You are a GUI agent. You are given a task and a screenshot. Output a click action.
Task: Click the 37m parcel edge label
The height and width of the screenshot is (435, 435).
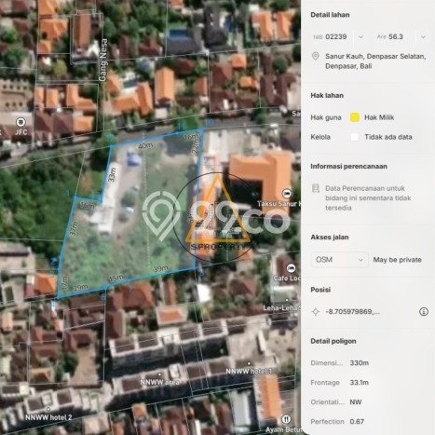(73, 229)
